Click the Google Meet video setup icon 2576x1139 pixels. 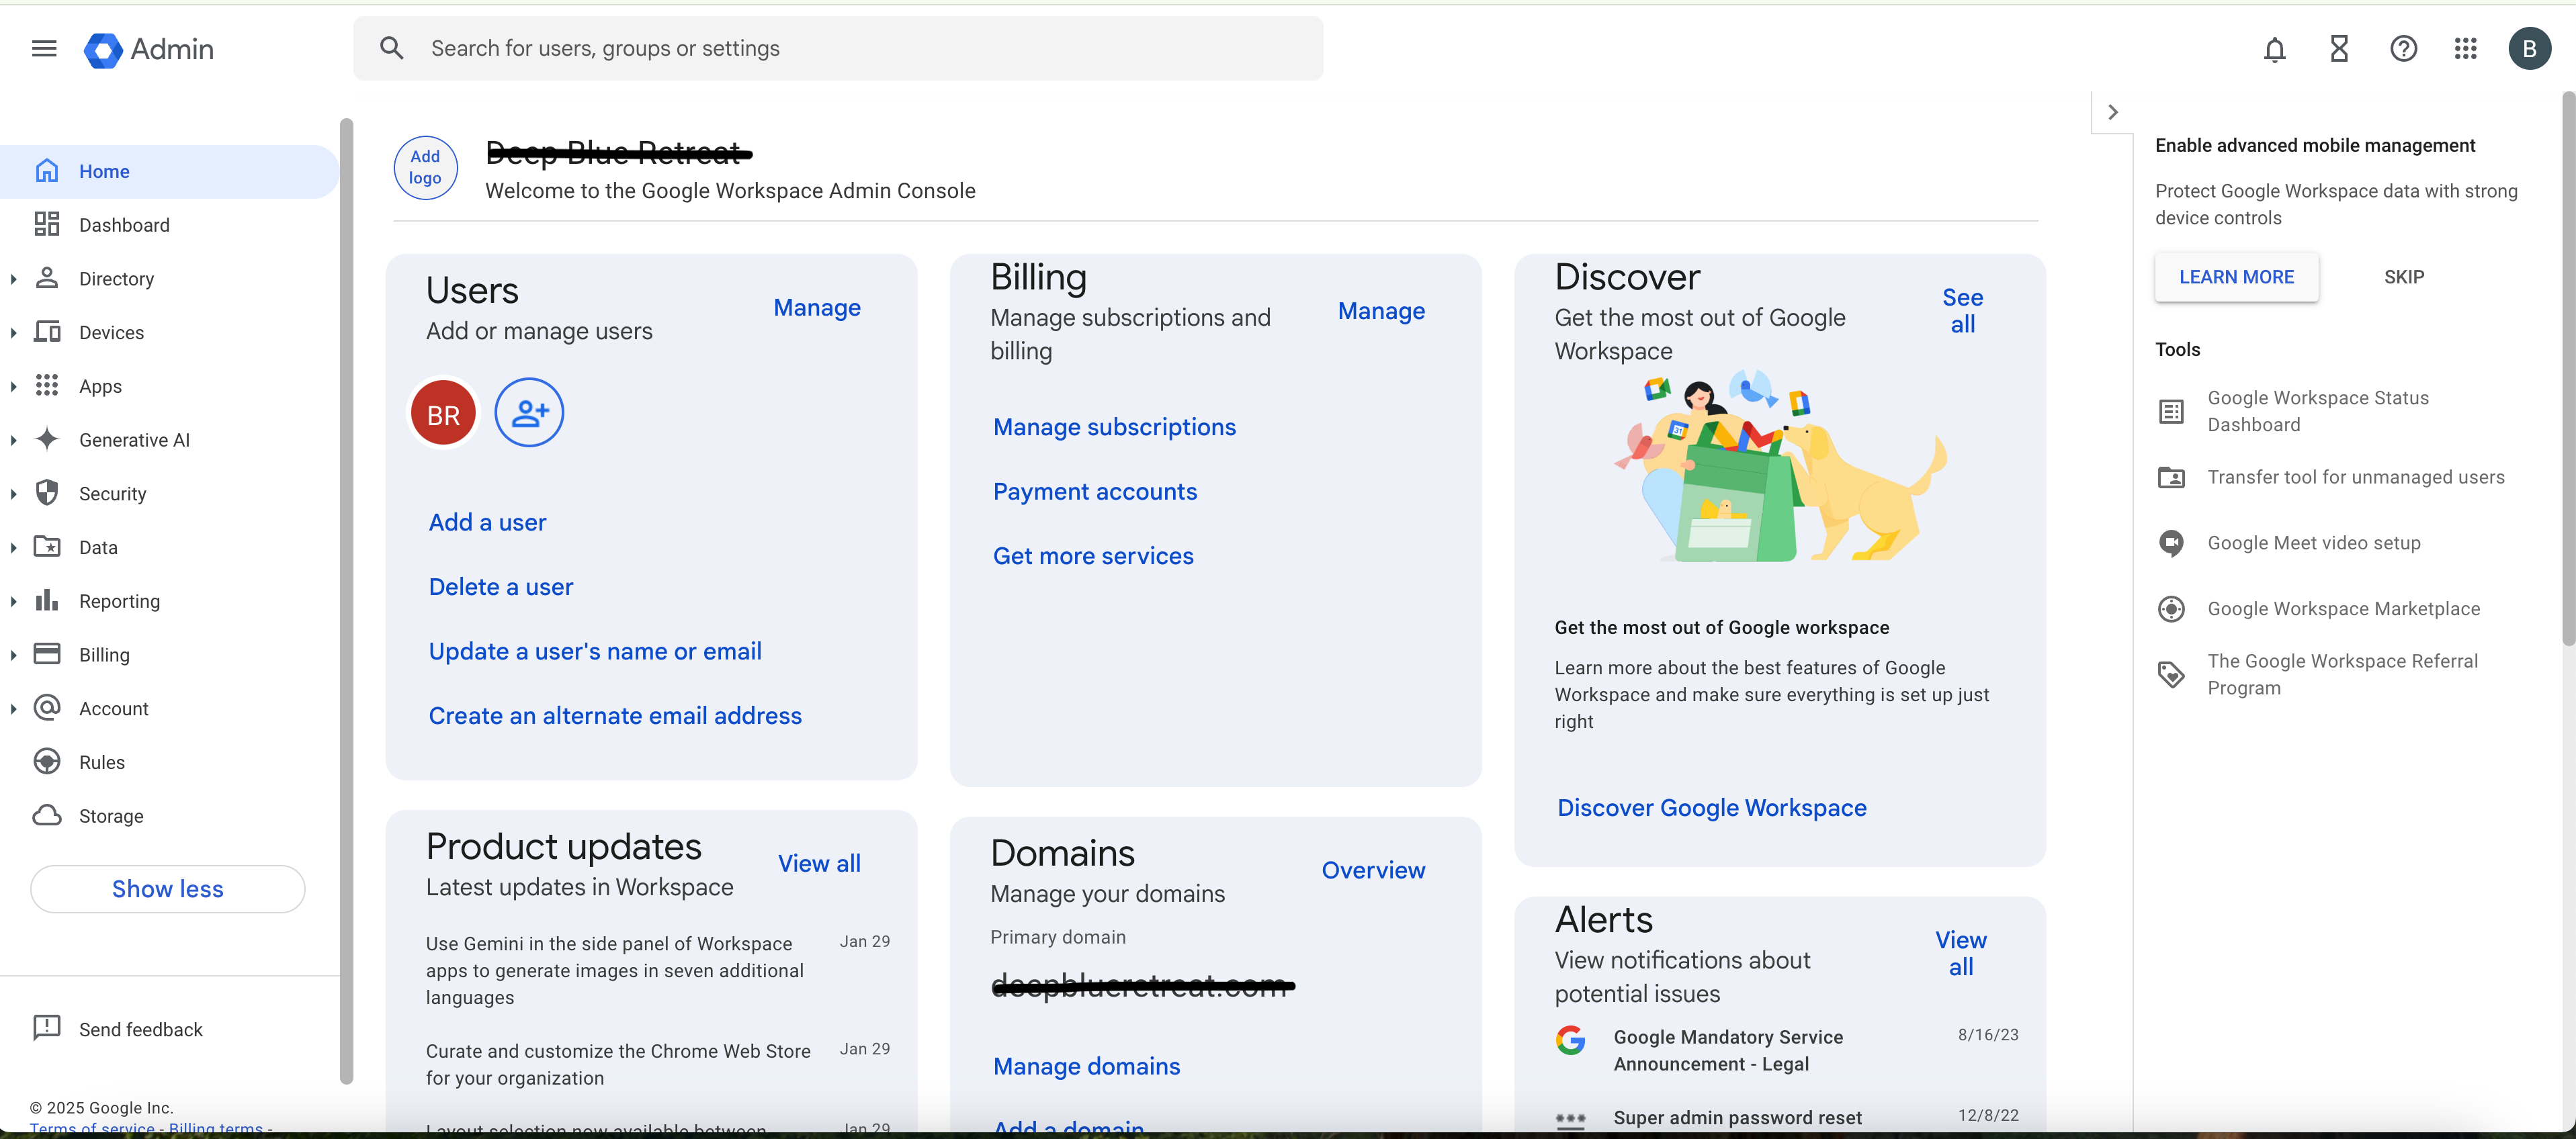(x=2171, y=543)
